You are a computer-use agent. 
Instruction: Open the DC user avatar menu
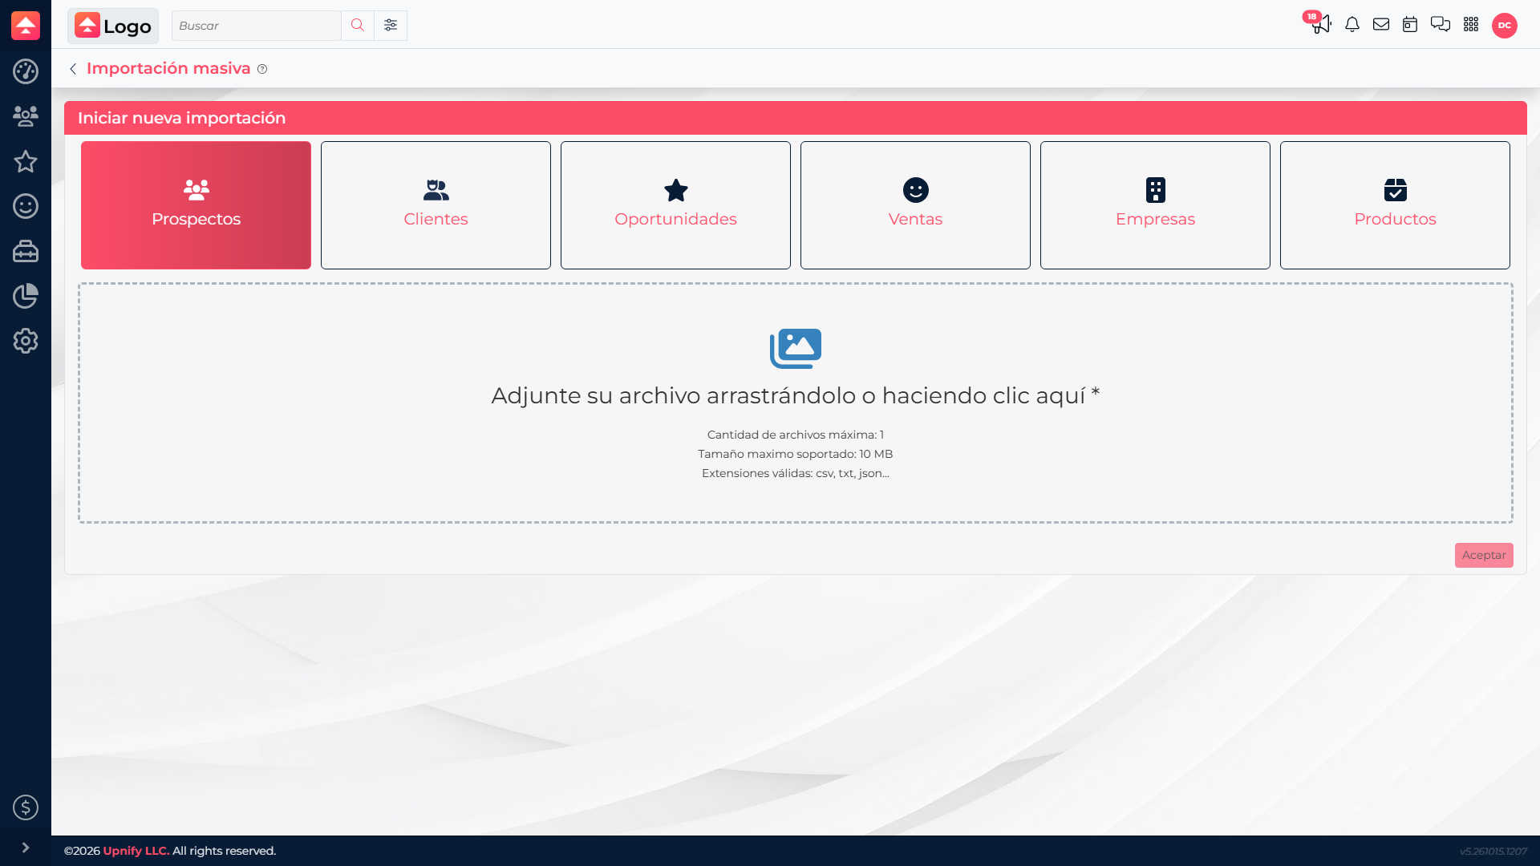1505,26
